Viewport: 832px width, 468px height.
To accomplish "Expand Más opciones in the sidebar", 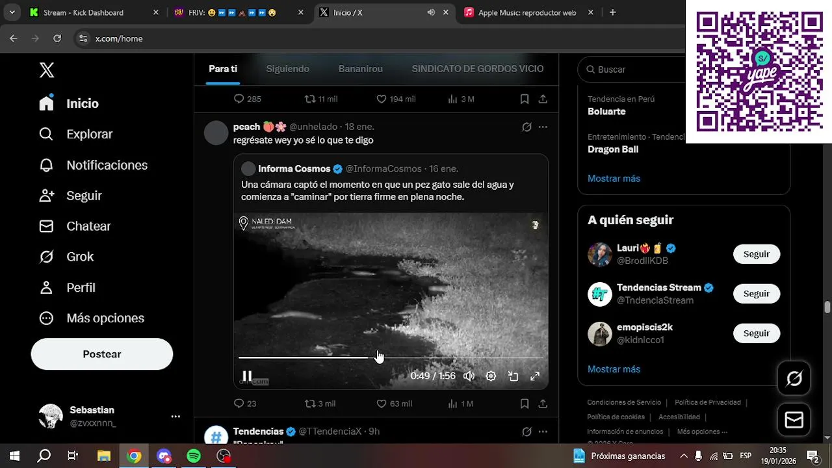I will pyautogui.click(x=92, y=318).
